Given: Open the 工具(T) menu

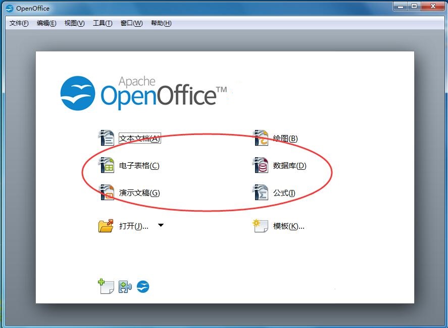Looking at the screenshot, I should (103, 23).
